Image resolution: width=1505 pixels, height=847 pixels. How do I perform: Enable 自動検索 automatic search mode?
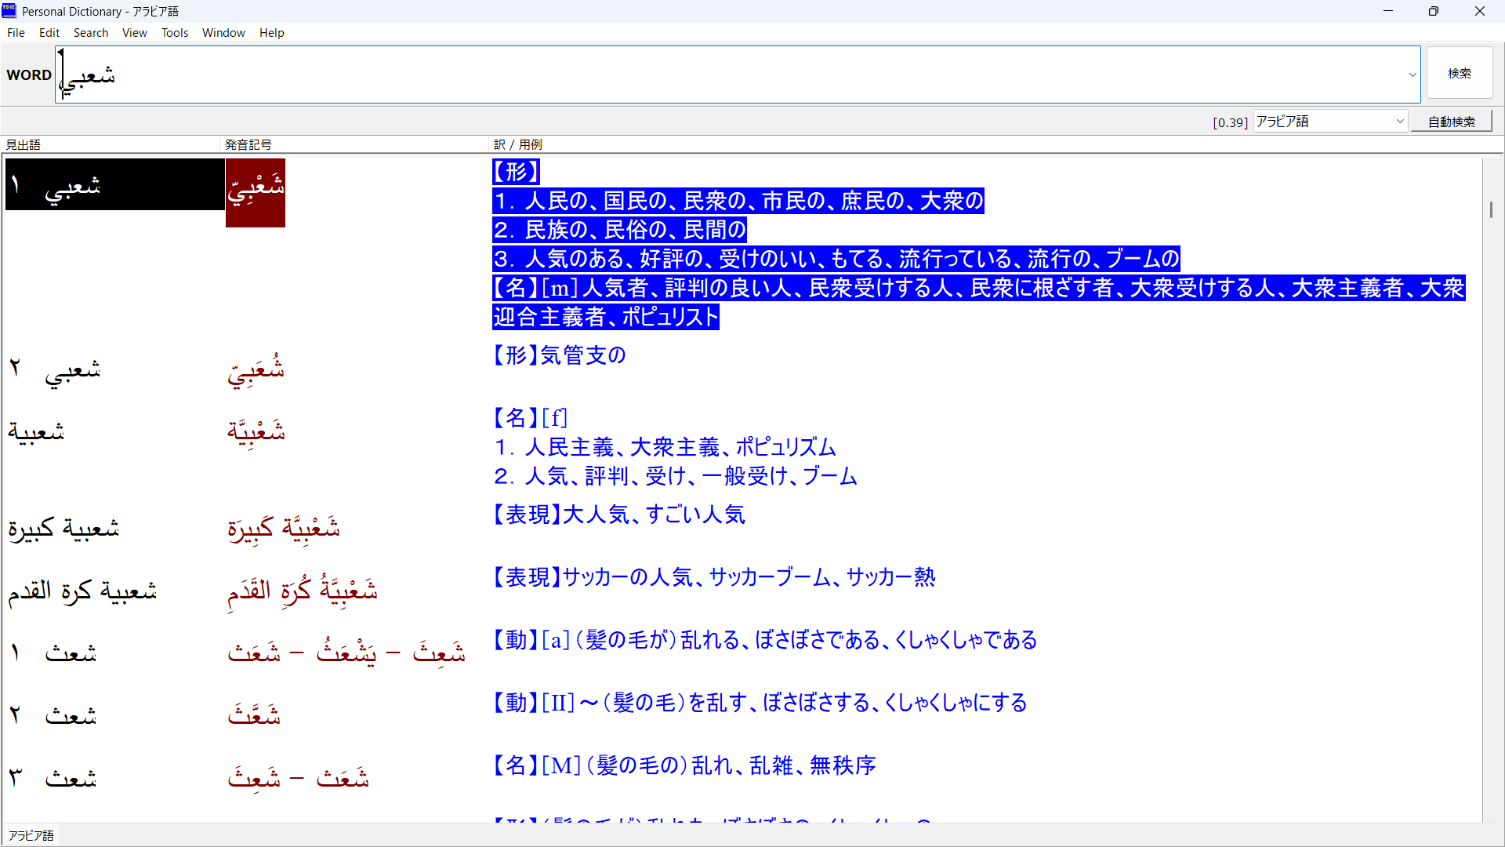coord(1452,122)
